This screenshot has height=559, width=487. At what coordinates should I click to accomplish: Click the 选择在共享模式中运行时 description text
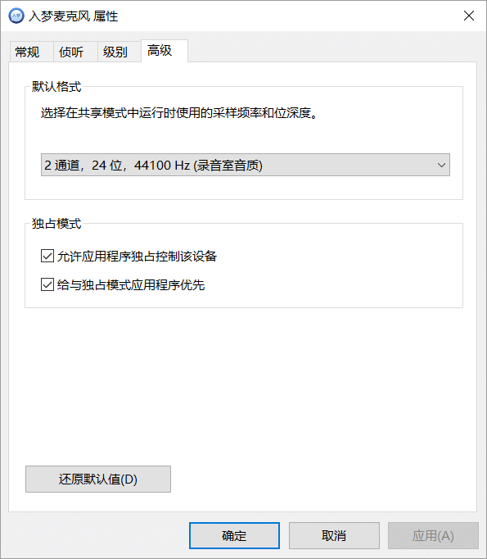[x=178, y=113]
